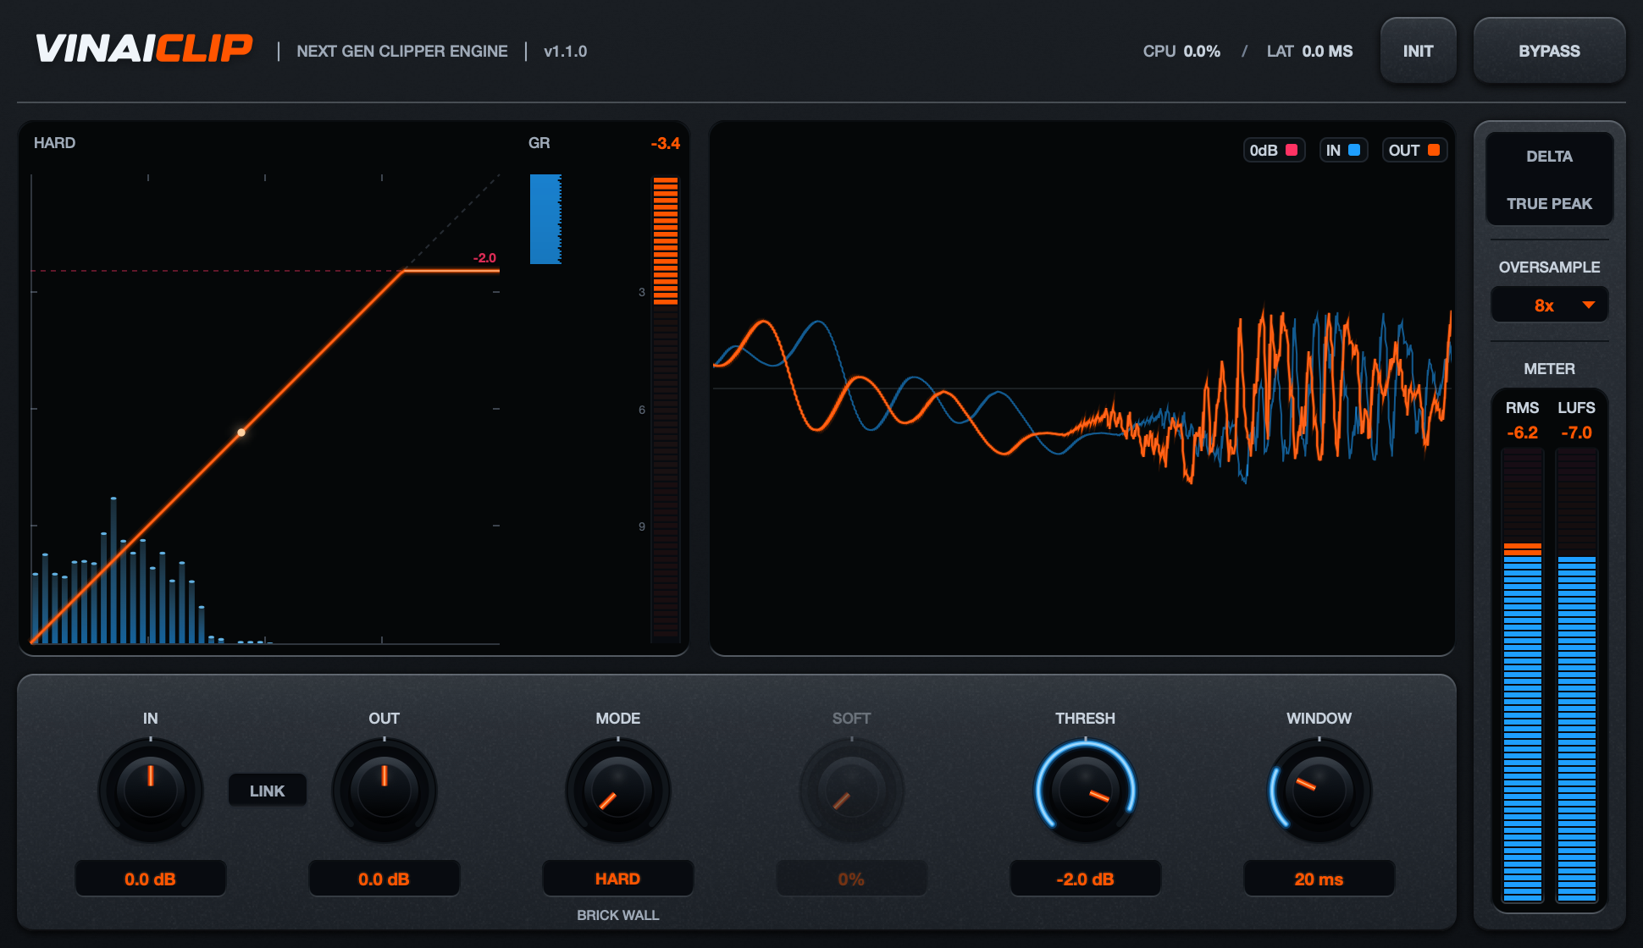Click the IN value field 0.0 dB
The height and width of the screenshot is (948, 1643).
(151, 879)
